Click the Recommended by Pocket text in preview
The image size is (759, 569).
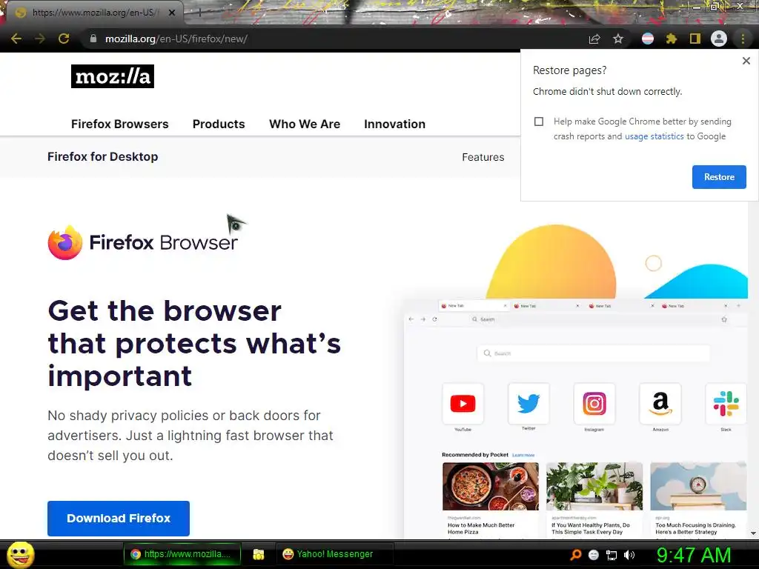[x=475, y=455]
